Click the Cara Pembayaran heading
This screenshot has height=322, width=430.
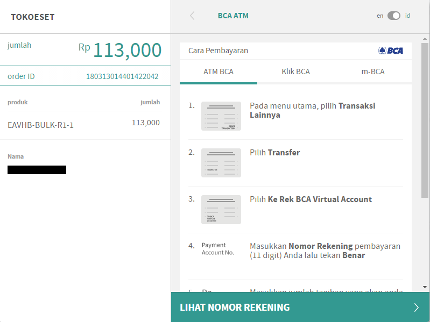(218, 51)
